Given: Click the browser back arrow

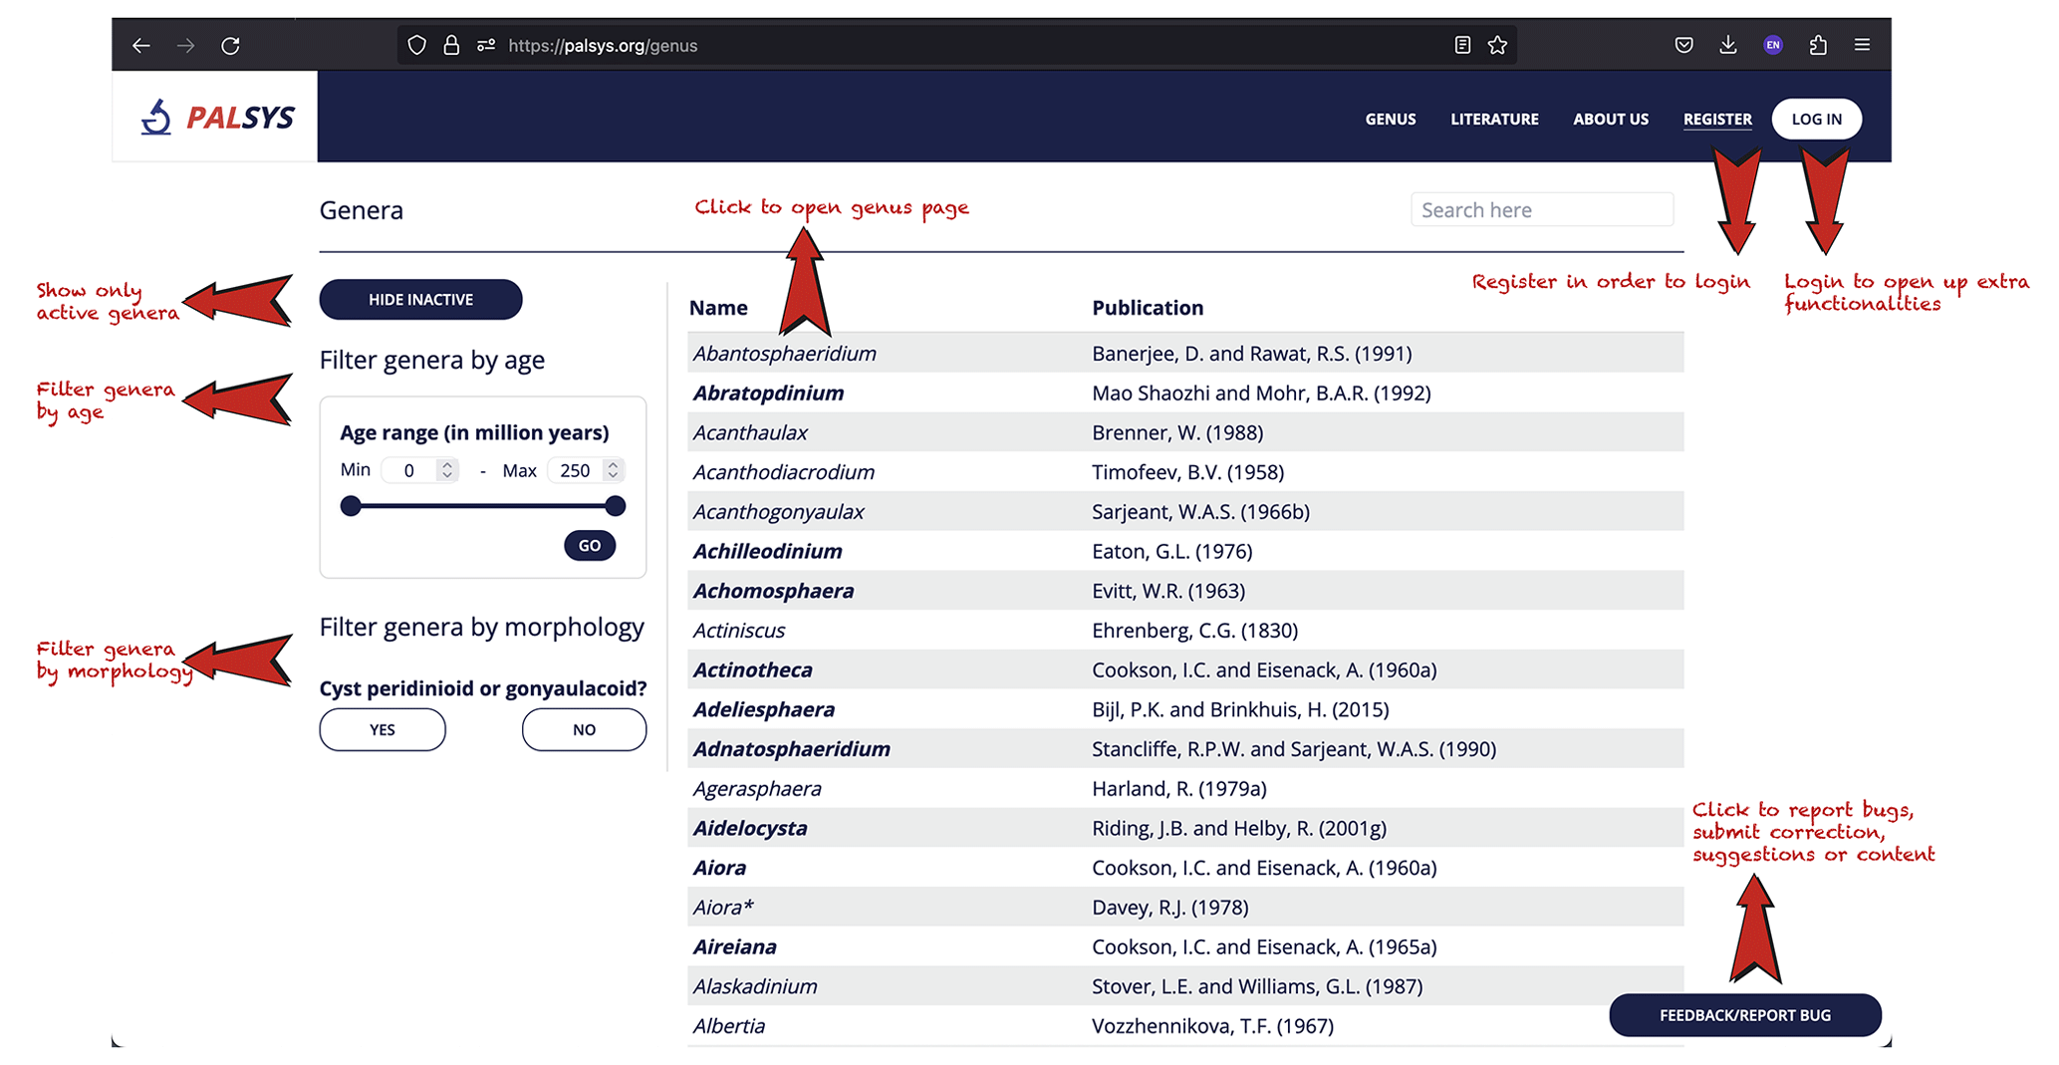Looking at the screenshot, I should coord(141,46).
